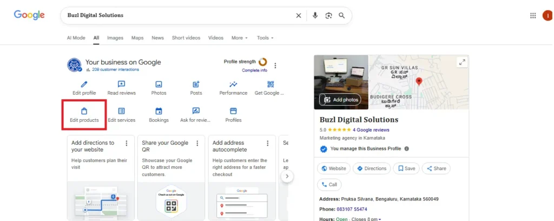Open the Photos icon in business panel
554x221 pixels.
pos(159,84)
